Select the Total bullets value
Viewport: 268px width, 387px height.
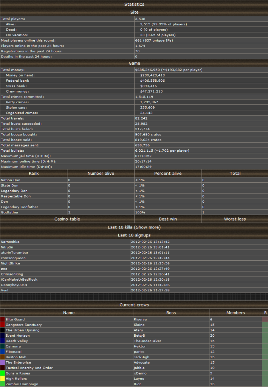pyautogui.click(x=162, y=151)
